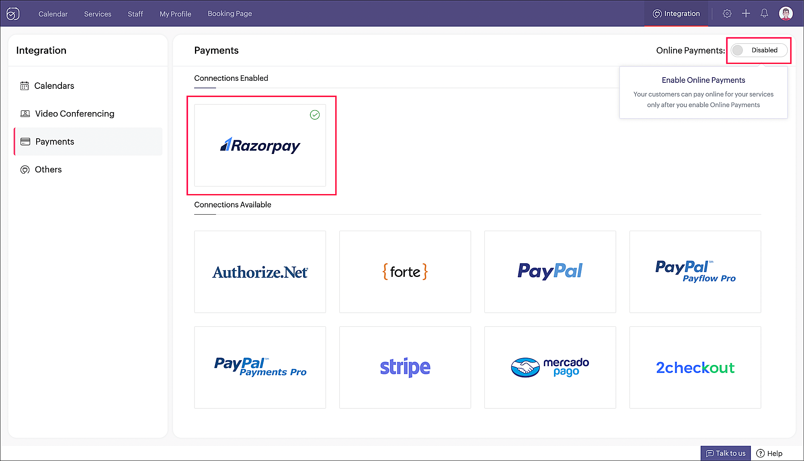Select the Stripe payment connection

(x=405, y=367)
